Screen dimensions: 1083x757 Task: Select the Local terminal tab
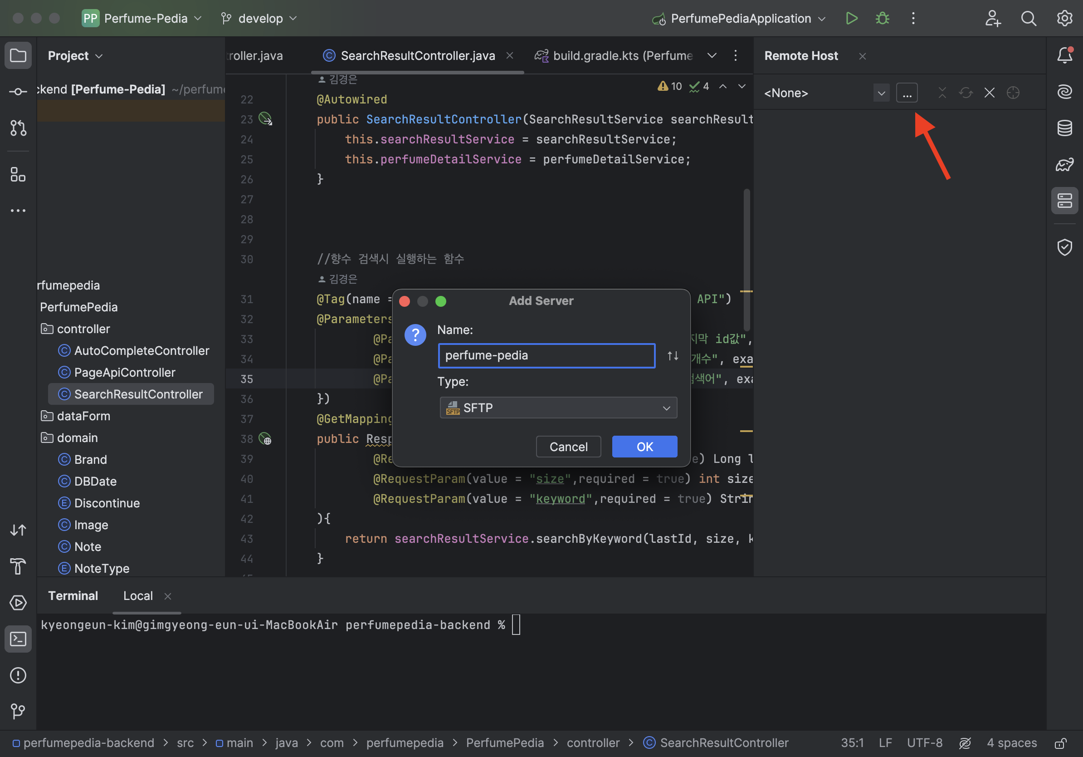[138, 595]
